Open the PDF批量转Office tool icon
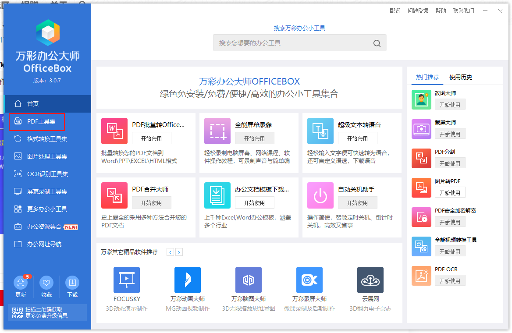Image resolution: width=512 pixels, height=333 pixels. [x=114, y=131]
